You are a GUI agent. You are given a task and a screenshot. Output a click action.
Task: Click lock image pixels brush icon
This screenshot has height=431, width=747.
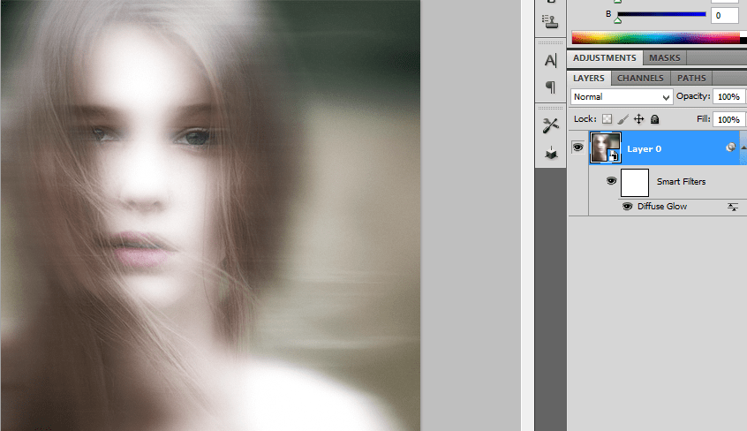(622, 118)
